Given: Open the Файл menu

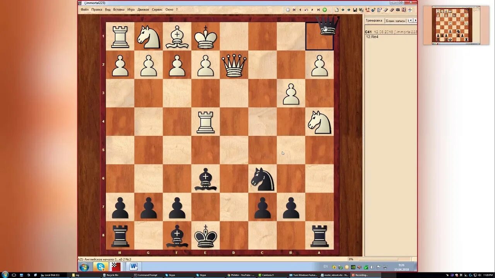Looking at the screenshot, I should (85, 10).
